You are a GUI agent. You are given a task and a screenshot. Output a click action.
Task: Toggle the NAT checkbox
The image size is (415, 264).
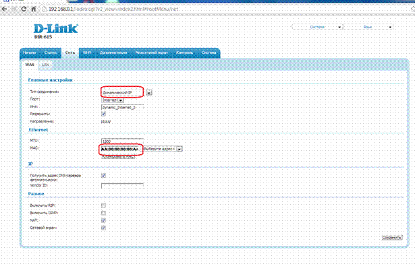(x=103, y=220)
